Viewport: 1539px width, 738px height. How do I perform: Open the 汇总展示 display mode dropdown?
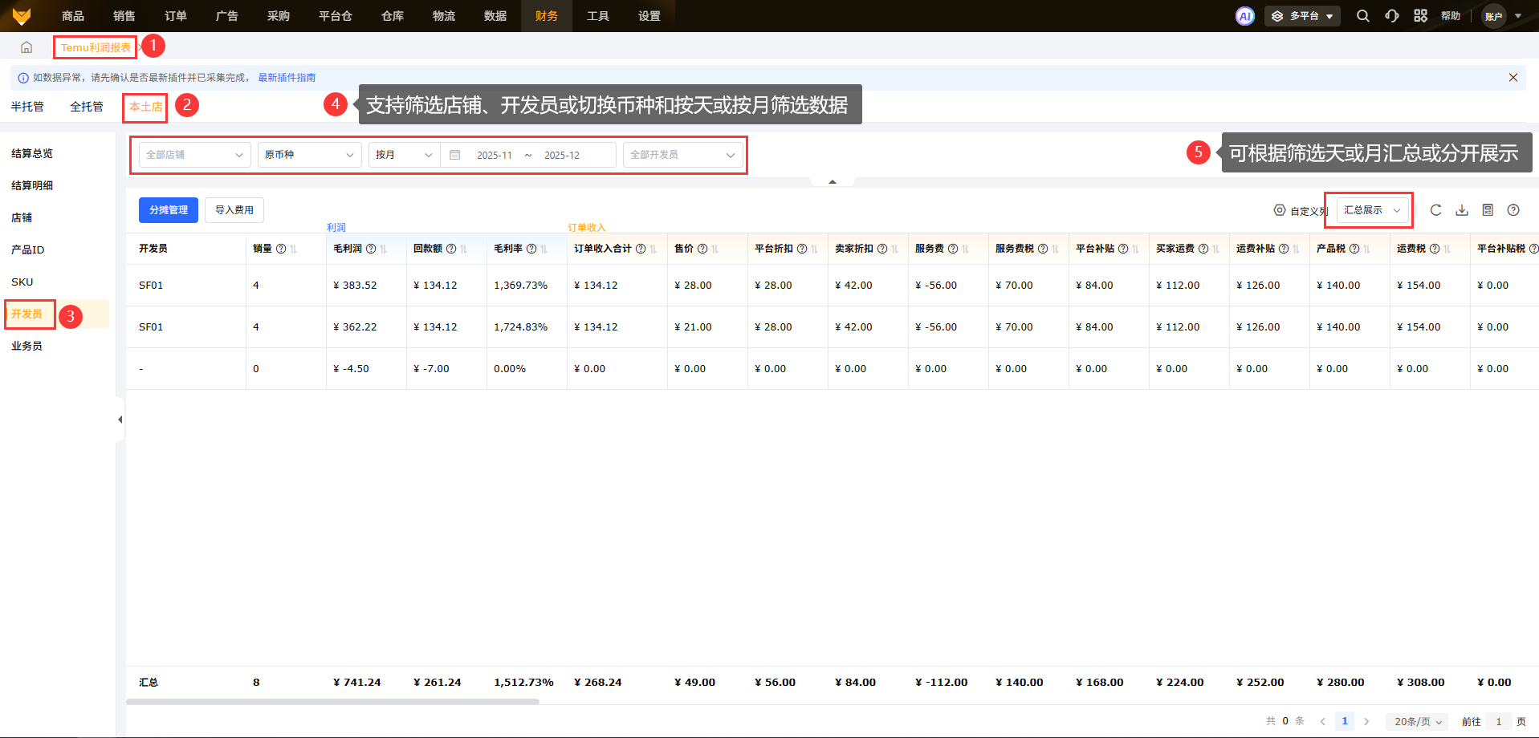pyautogui.click(x=1372, y=210)
